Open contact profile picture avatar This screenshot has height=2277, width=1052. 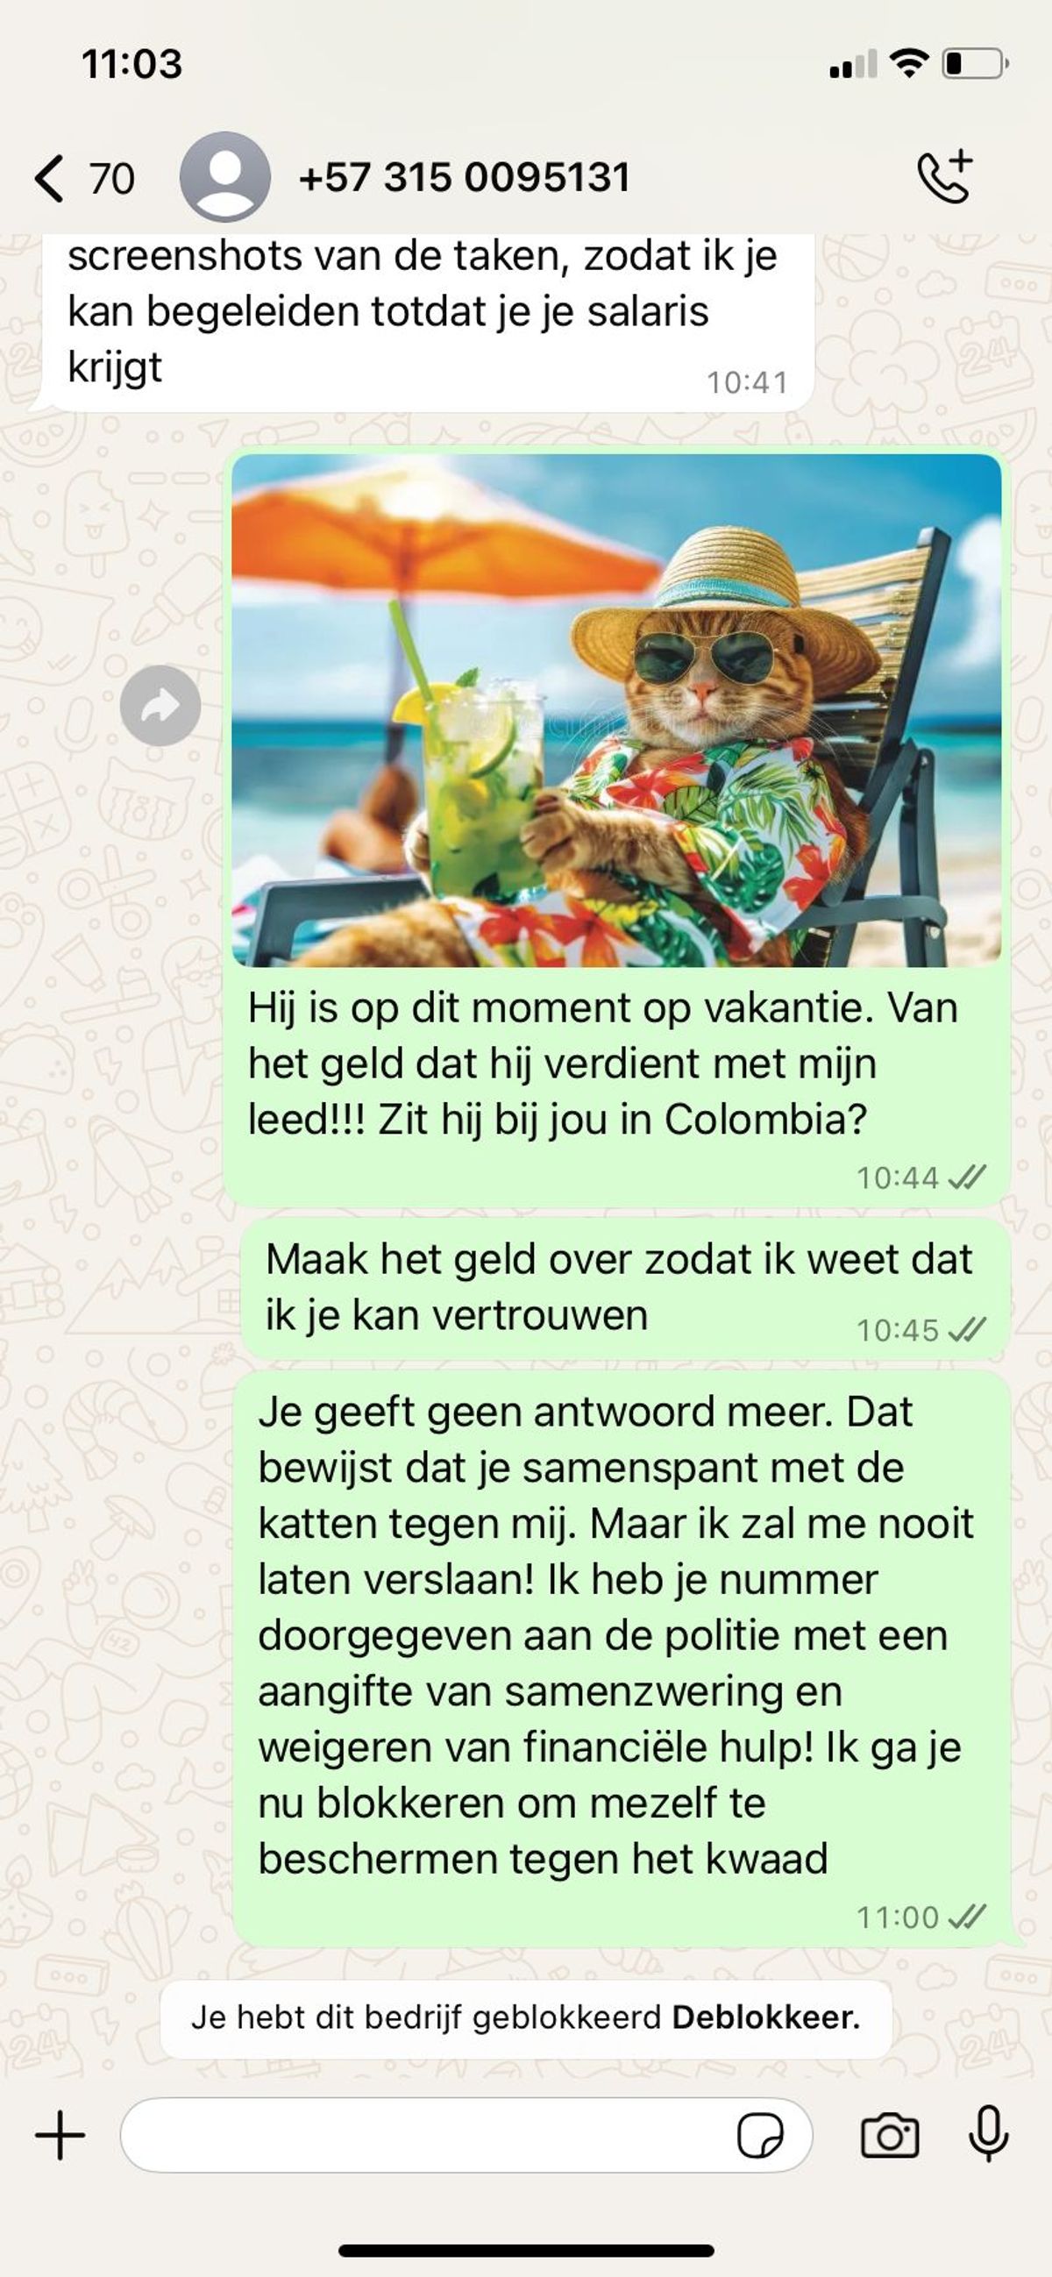(224, 177)
